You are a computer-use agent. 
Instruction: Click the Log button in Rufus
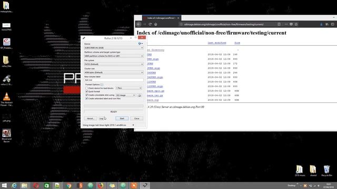point(101,119)
